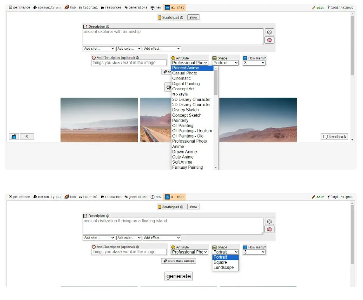The image size is (363, 300).
Task: Open Add shot dropdown under the floating island description
Action: tap(99, 238)
